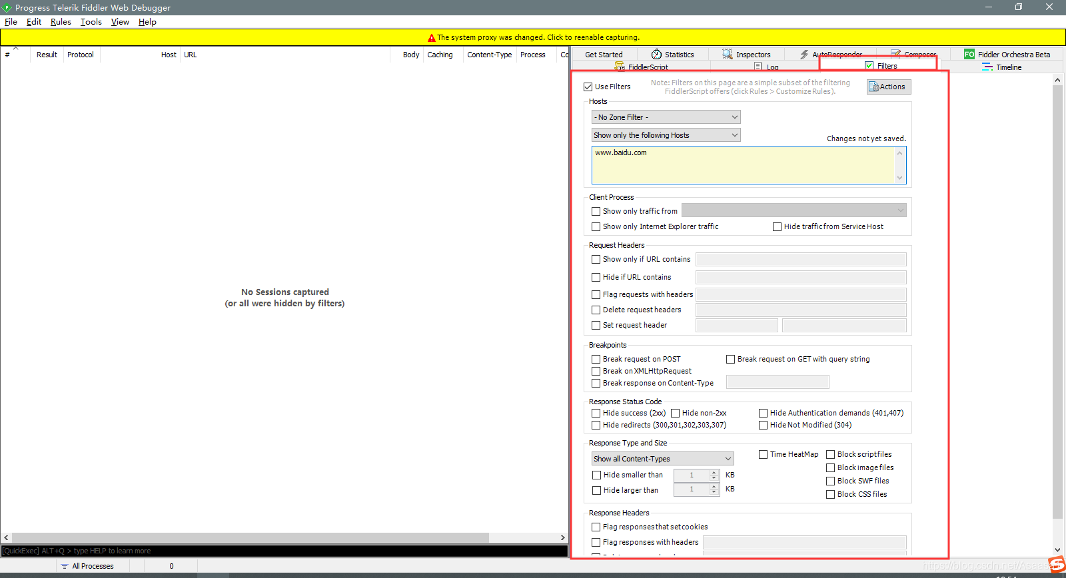Screen dimensions: 1066x578
Task: Check Block SWF files
Action: click(830, 481)
